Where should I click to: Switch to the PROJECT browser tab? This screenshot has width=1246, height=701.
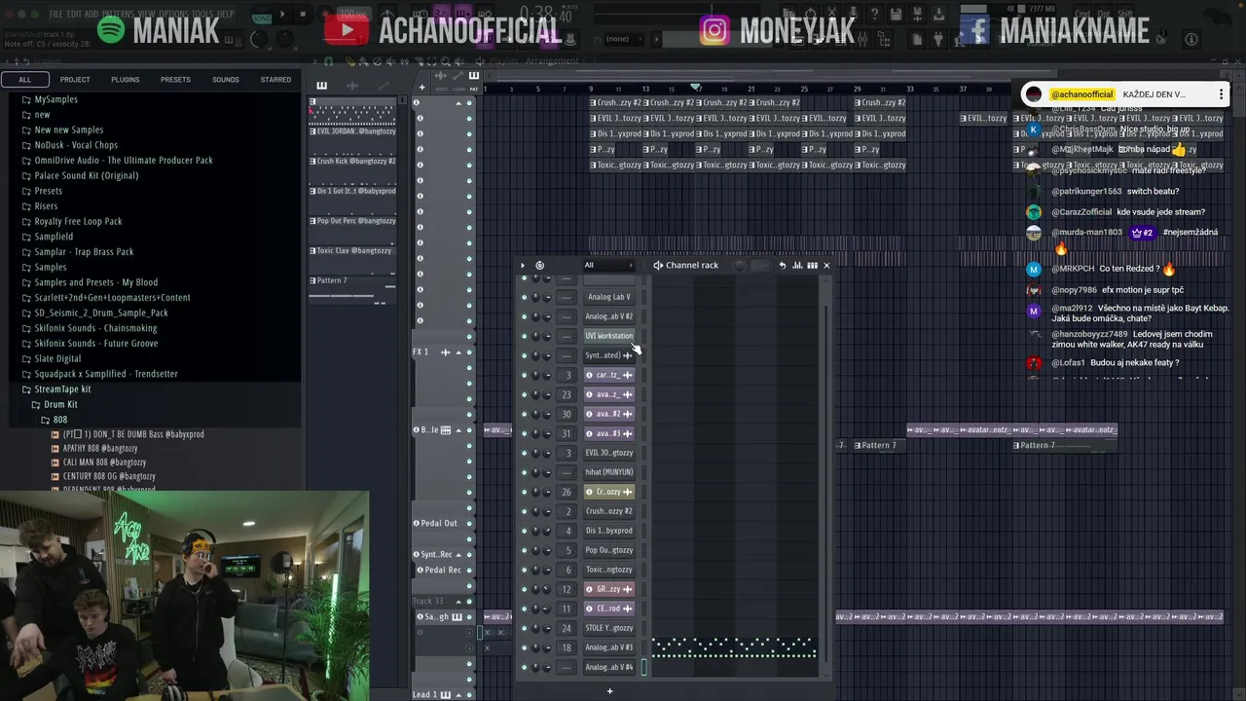pos(75,80)
